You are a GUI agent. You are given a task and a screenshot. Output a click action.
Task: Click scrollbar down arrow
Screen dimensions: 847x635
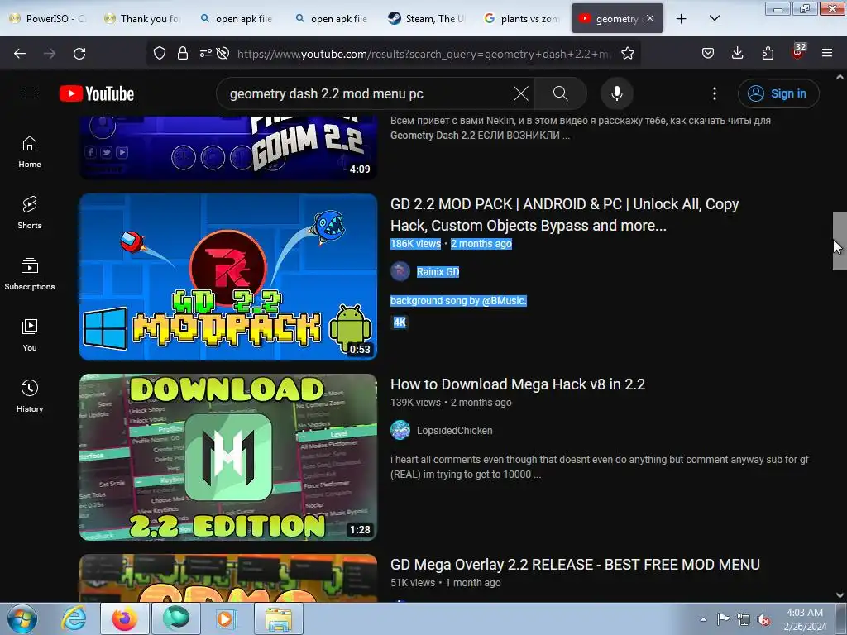point(840,595)
